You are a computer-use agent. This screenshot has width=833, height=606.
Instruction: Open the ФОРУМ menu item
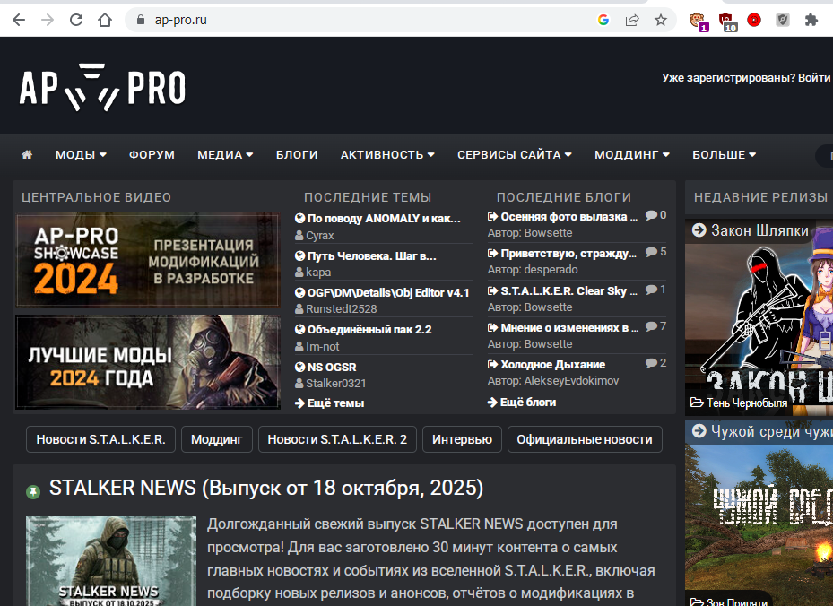coord(152,154)
